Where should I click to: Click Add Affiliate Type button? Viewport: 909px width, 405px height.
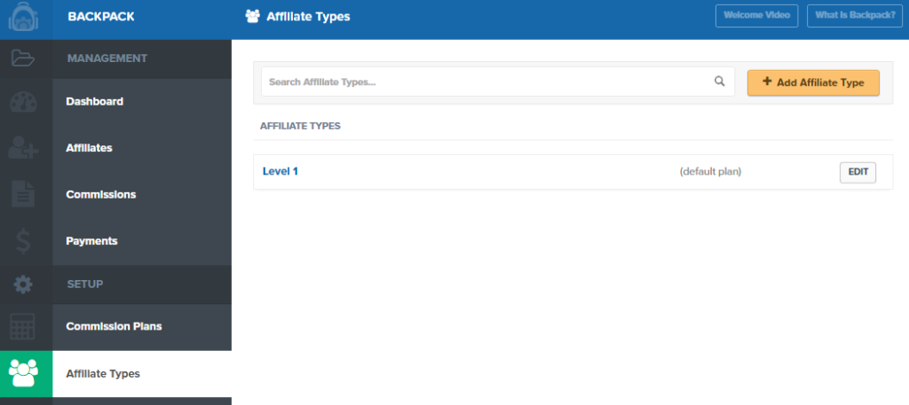[813, 82]
